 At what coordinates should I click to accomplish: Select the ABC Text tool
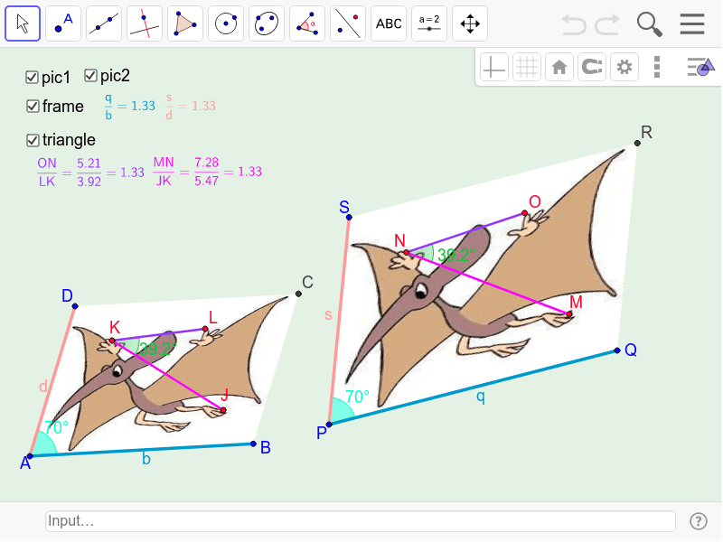click(x=389, y=23)
